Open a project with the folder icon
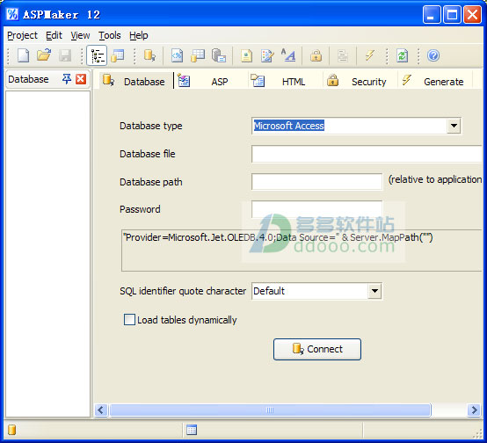This screenshot has height=443, width=487. point(44,55)
